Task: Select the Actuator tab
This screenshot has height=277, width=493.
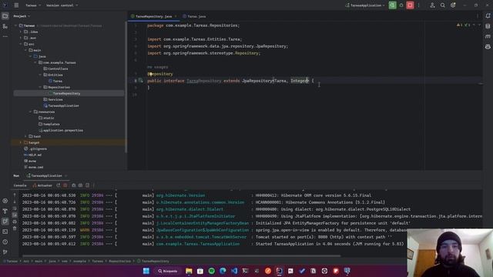Action: [x=42, y=185]
